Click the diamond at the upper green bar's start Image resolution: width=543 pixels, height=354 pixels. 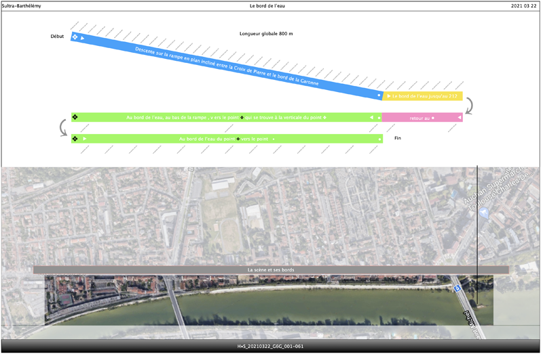pos(75,118)
